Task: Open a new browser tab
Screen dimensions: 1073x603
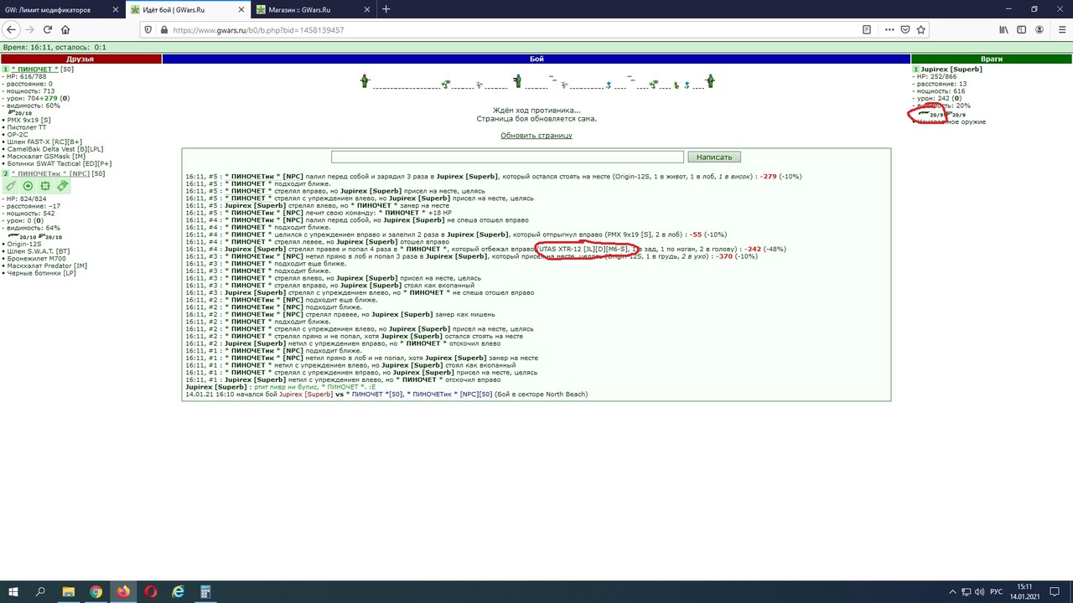Action: click(386, 9)
